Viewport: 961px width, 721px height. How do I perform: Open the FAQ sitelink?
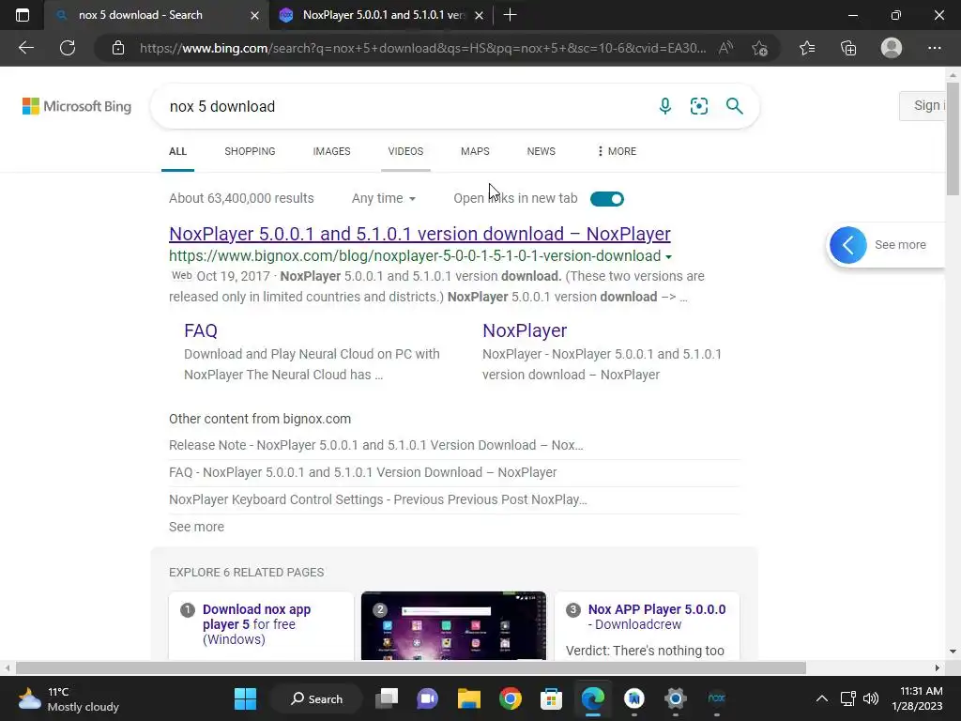coord(201,330)
